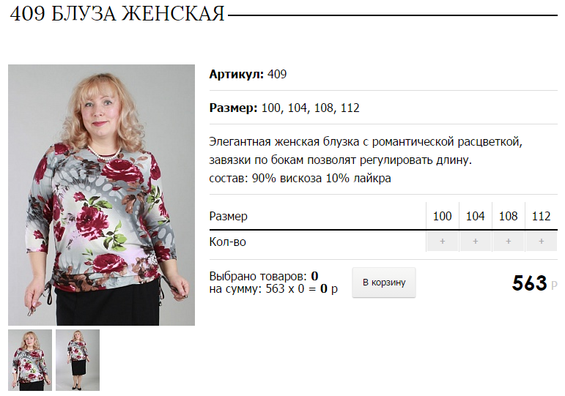Add selected items with В корзину button

(384, 283)
